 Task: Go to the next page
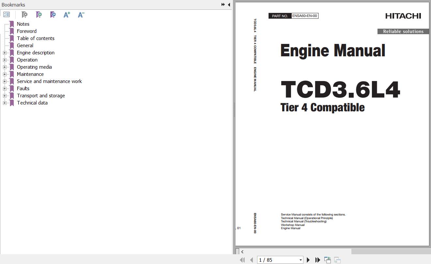tap(308, 260)
